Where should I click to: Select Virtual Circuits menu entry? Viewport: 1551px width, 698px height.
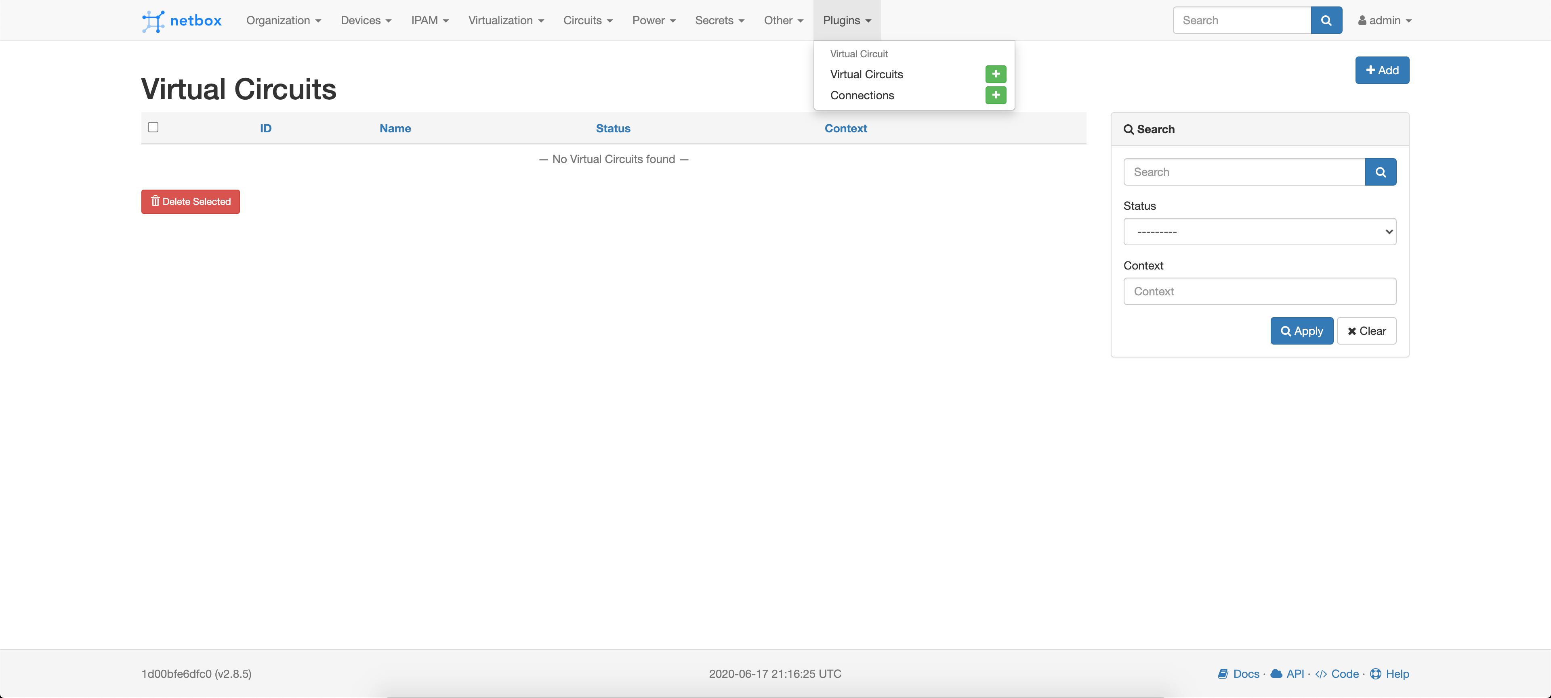click(x=866, y=74)
